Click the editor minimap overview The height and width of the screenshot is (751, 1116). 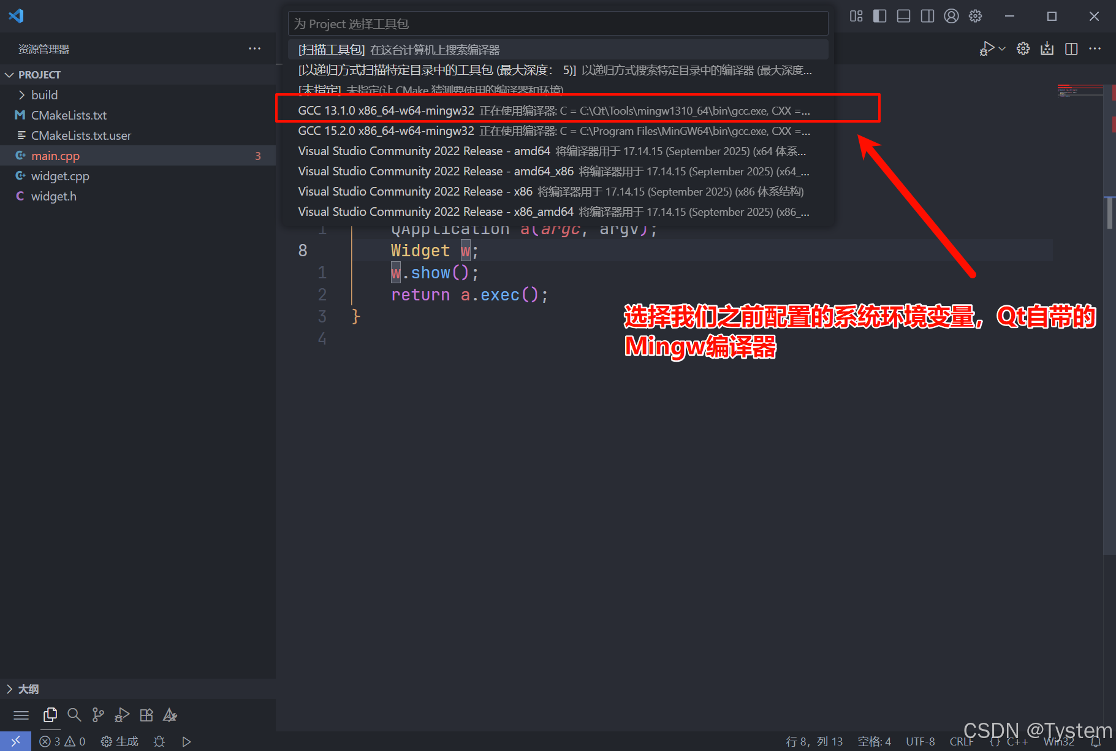[1080, 92]
